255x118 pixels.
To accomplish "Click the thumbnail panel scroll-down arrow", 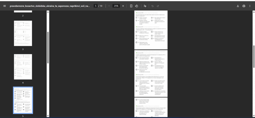I will 48,116.
